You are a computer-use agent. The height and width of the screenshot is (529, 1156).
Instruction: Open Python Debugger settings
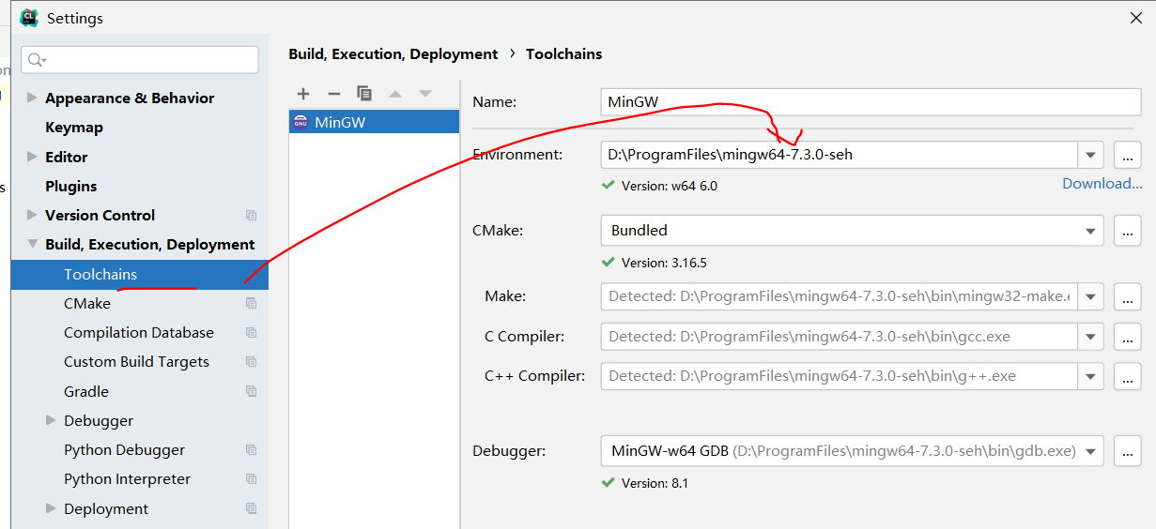(125, 450)
